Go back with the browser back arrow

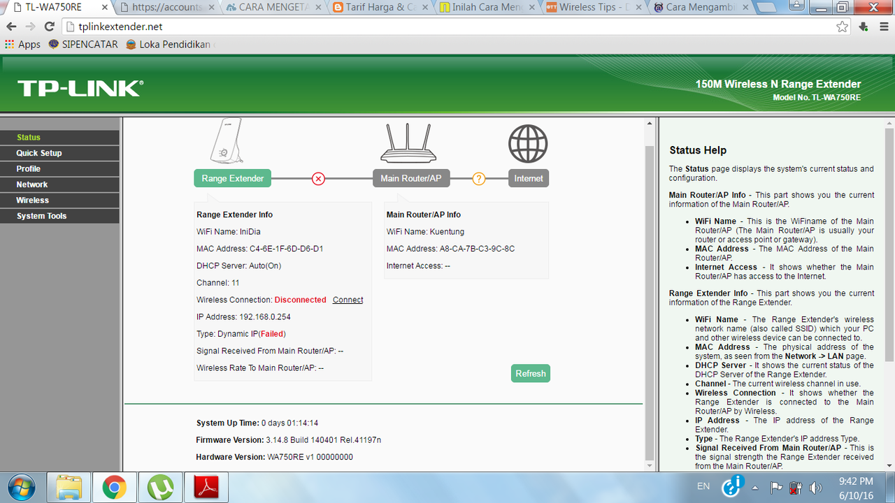pos(11,27)
